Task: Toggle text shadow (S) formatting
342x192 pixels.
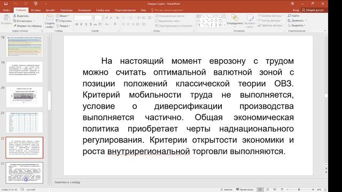Action: point(90,24)
